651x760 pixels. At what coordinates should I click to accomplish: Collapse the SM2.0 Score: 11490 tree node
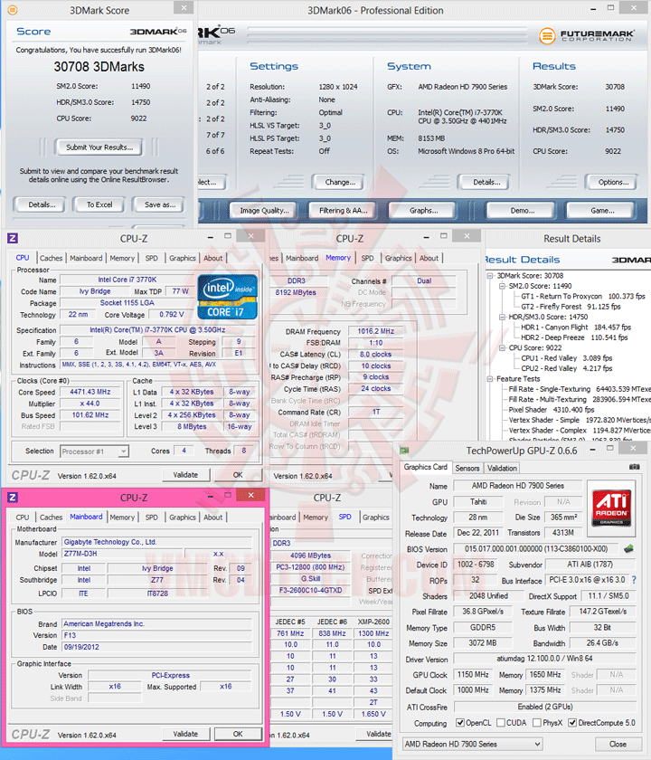(x=503, y=286)
